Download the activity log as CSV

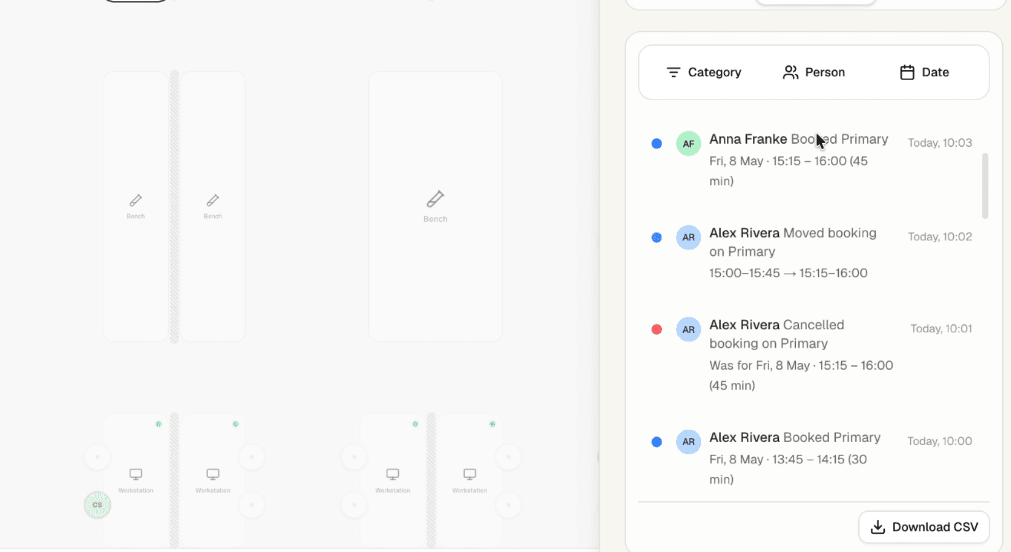(924, 527)
